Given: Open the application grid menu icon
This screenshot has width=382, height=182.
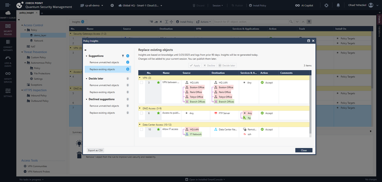Looking at the screenshot, I should click(x=8, y=5).
